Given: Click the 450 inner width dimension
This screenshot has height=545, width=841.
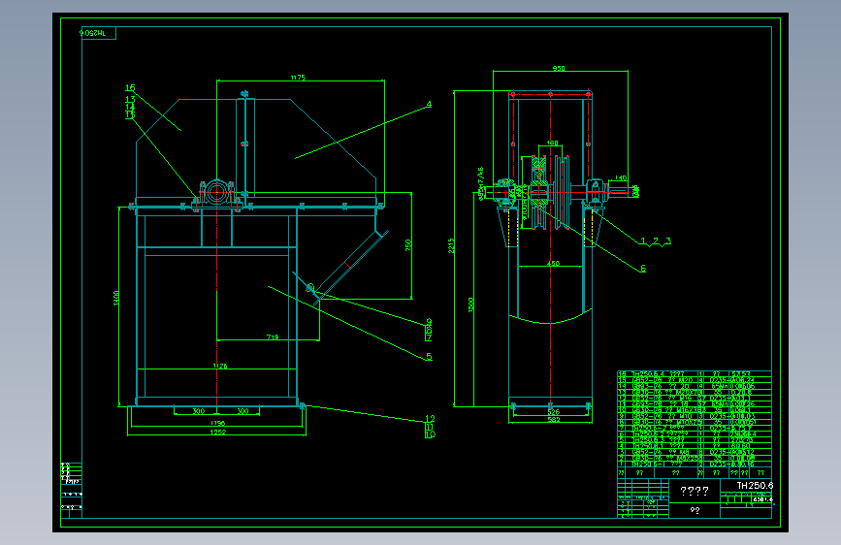Looking at the screenshot, I should 553,264.
